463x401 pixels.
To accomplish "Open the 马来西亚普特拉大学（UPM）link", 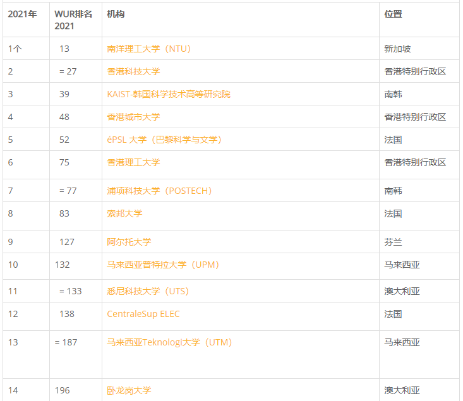I will [x=163, y=265].
